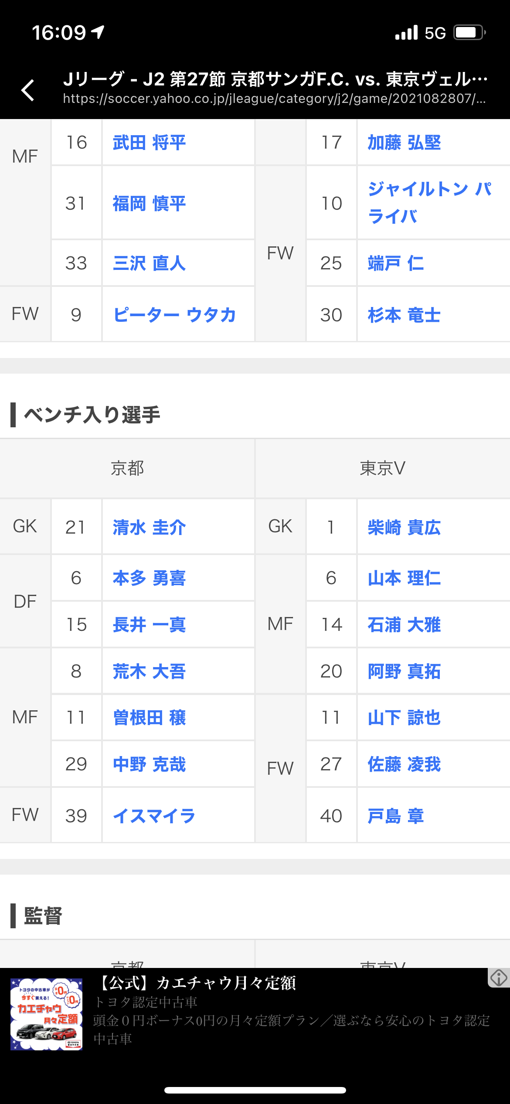Screen dimensions: 510x1104
Task: Open 戸島 章 player page
Action: (395, 816)
